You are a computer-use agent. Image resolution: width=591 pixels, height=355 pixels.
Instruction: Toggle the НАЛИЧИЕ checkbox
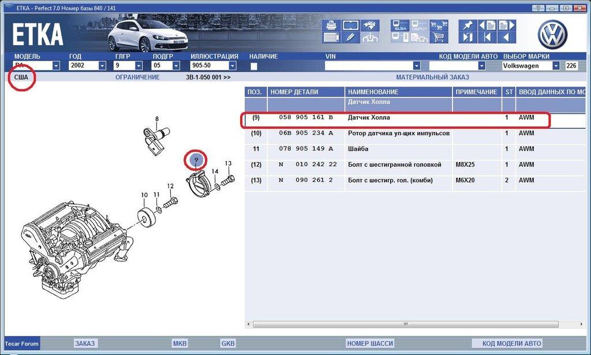pyautogui.click(x=254, y=66)
